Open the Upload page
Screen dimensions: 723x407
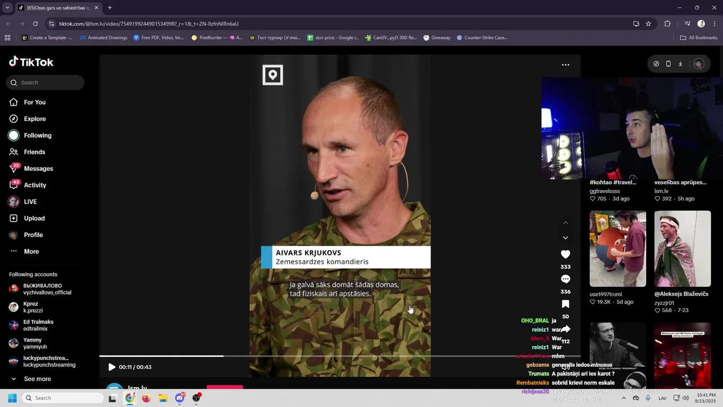34,218
